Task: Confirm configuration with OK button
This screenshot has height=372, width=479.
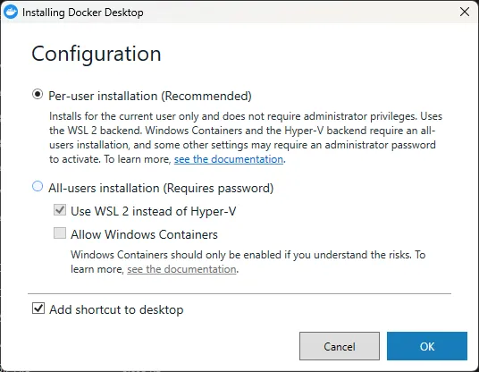Action: point(427,346)
